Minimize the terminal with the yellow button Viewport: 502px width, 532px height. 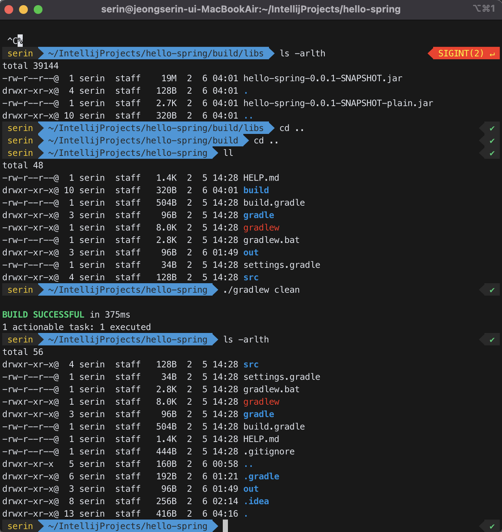point(24,9)
